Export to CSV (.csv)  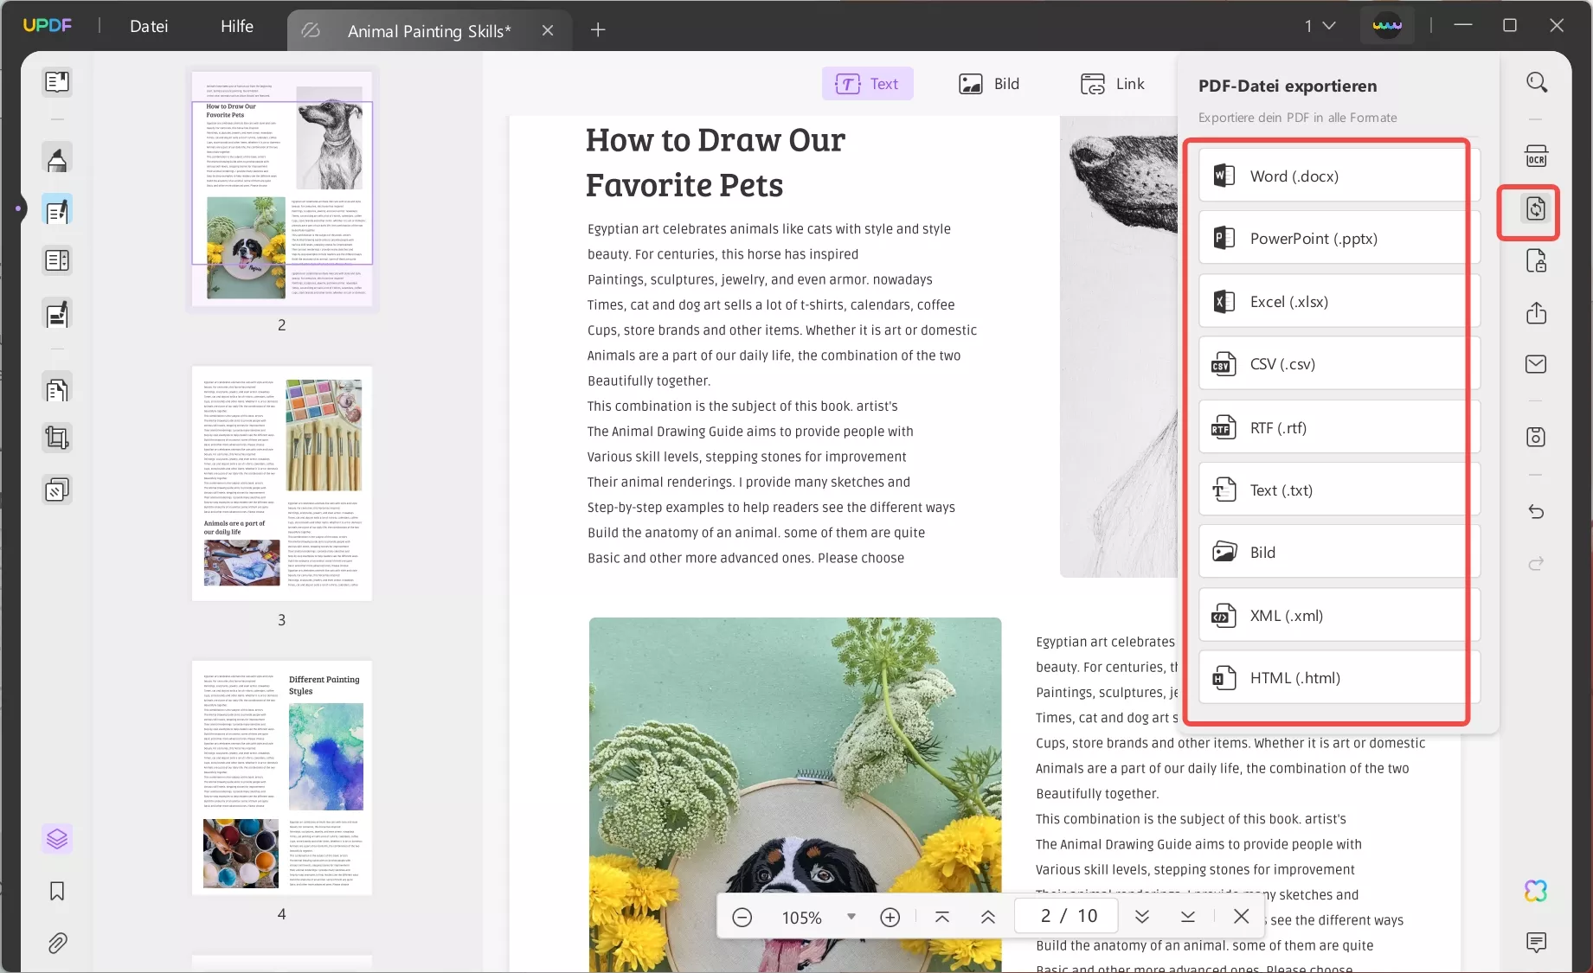click(x=1339, y=363)
